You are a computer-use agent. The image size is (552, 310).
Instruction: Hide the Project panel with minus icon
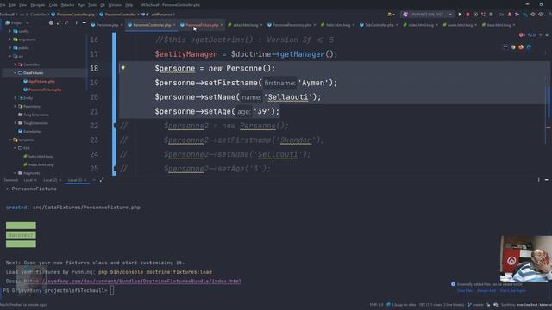[x=85, y=23]
